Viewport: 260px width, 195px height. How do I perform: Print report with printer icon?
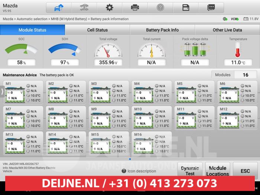[x=135, y=8]
